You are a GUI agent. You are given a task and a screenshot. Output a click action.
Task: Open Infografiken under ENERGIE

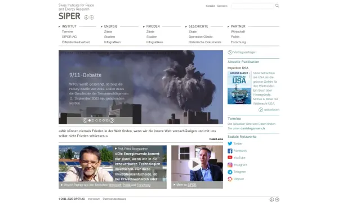click(x=112, y=42)
